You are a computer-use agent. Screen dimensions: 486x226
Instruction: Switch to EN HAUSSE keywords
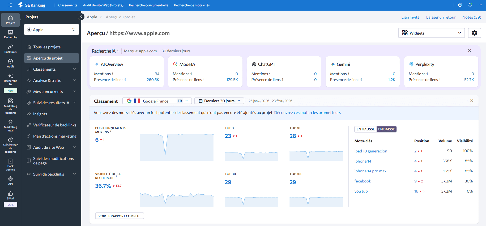point(365,129)
